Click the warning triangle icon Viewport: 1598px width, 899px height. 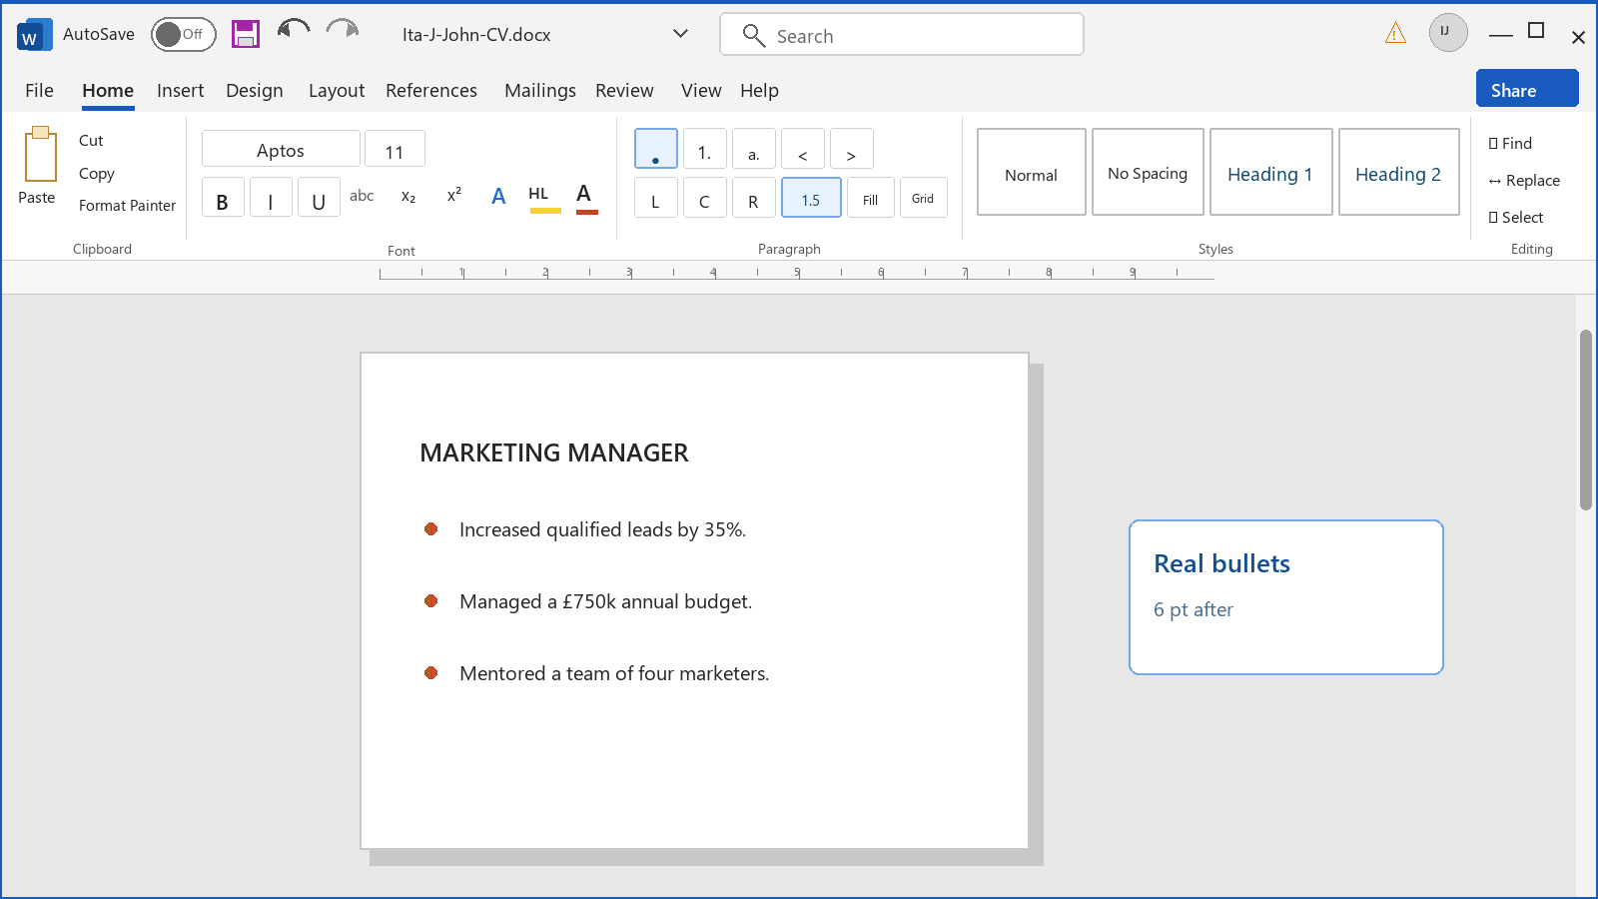click(x=1395, y=34)
